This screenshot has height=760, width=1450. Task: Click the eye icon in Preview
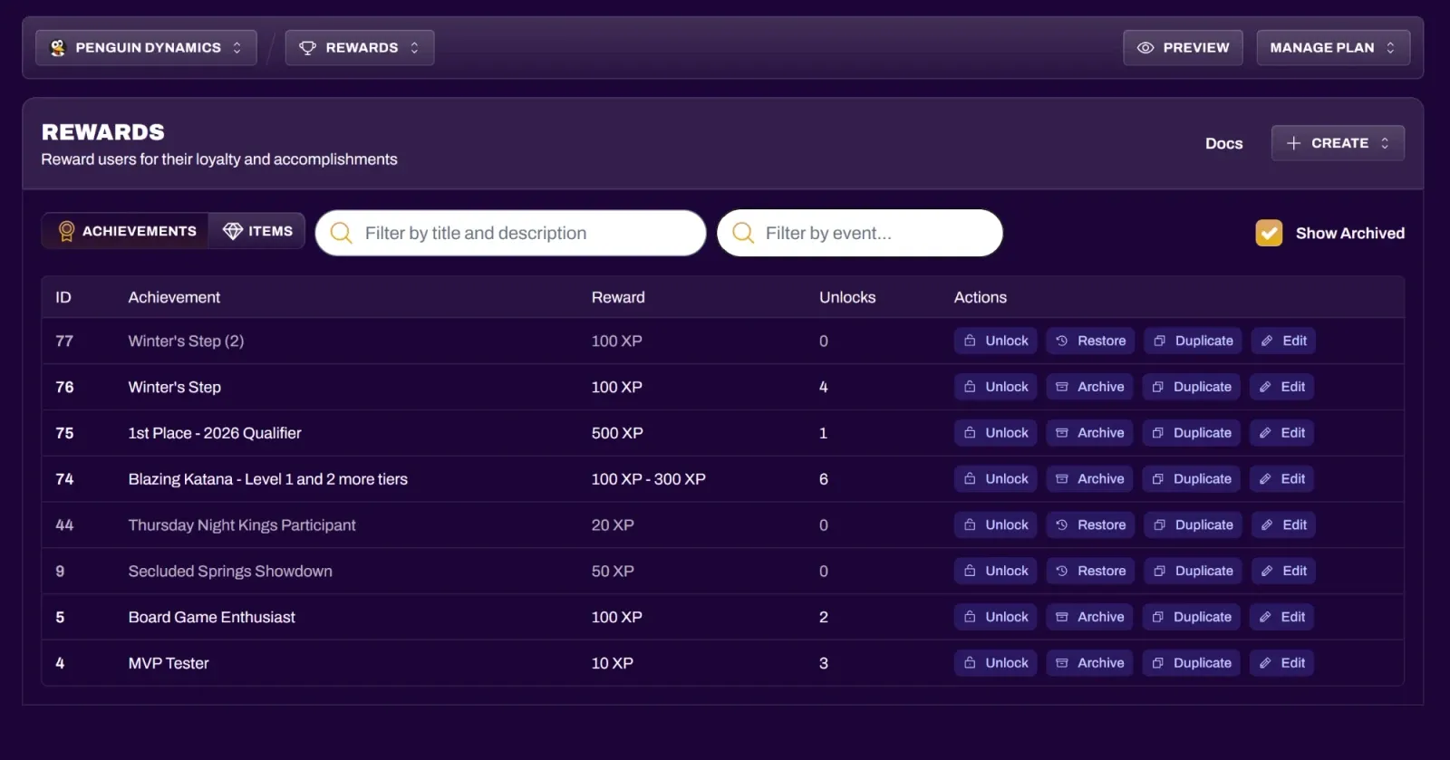tap(1145, 48)
